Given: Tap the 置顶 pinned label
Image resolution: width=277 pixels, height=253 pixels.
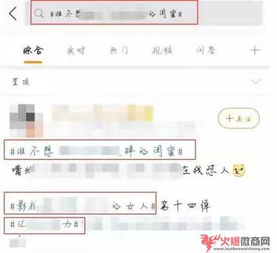Looking at the screenshot, I should [x=20, y=82].
